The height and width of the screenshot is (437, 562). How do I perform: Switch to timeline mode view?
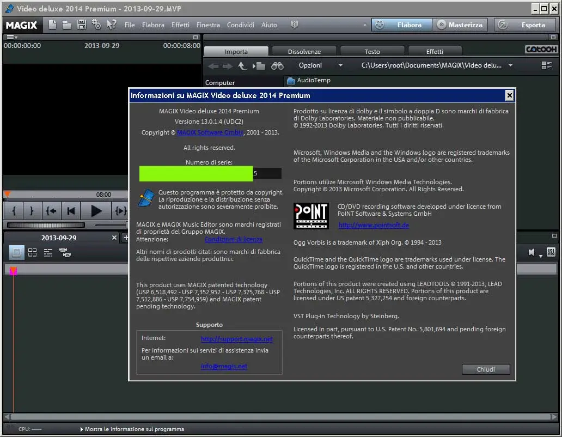pos(48,253)
